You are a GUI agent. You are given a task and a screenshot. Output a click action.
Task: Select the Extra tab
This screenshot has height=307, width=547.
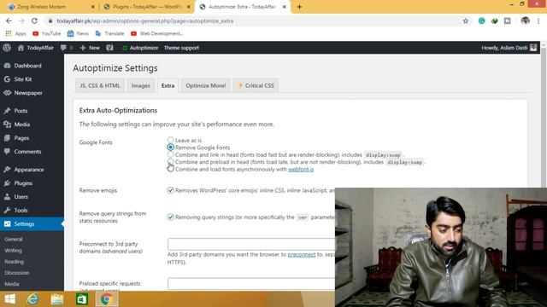tap(168, 85)
